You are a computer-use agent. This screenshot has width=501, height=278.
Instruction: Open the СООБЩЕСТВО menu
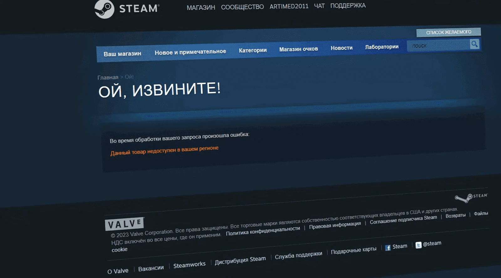pos(242,7)
